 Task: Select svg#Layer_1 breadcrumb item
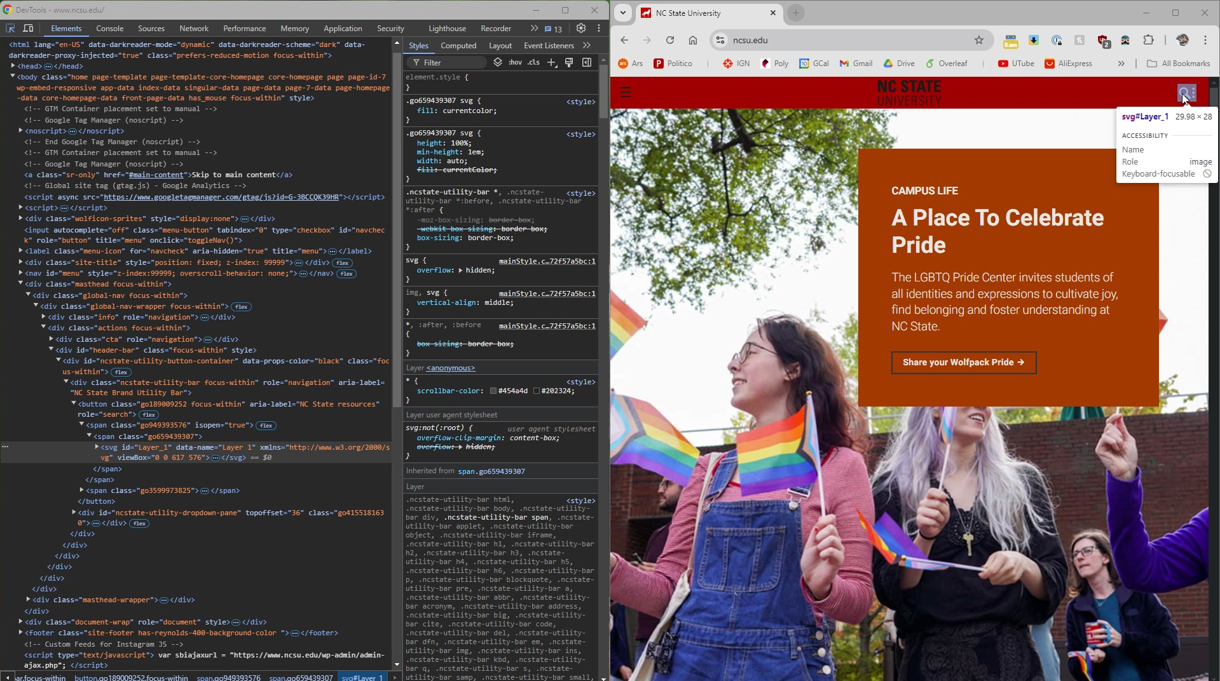click(x=362, y=677)
